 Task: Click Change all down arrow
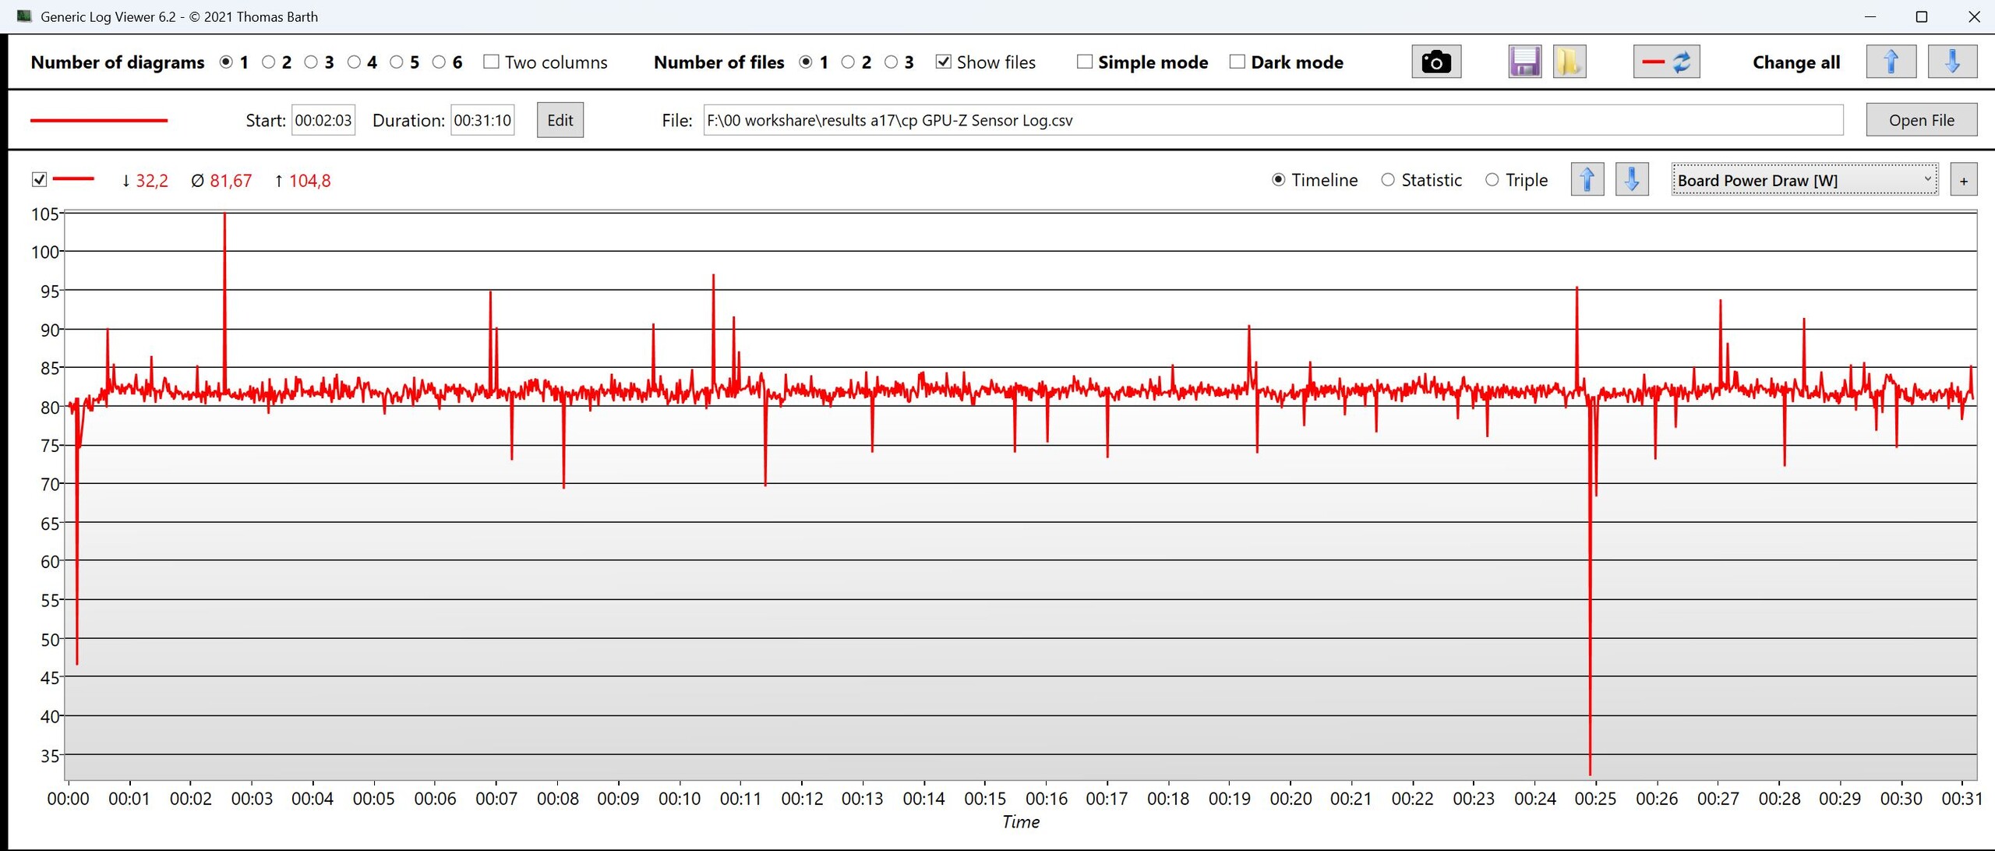(x=1952, y=62)
